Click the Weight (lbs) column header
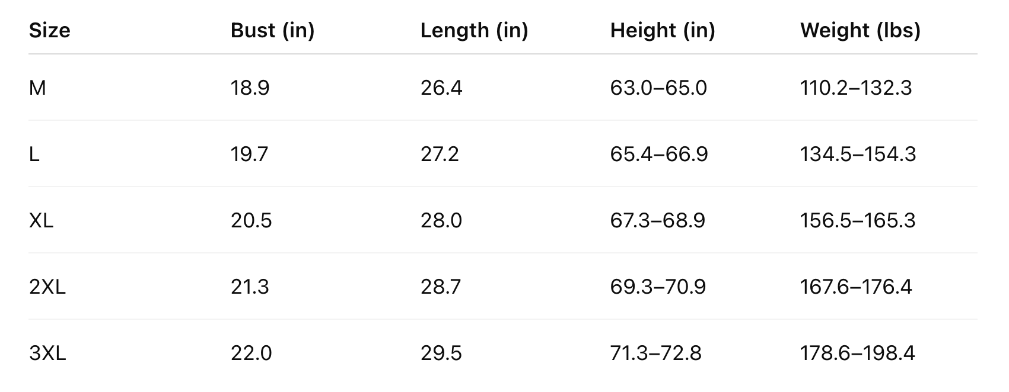Image resolution: width=1009 pixels, height=392 pixels. (860, 30)
